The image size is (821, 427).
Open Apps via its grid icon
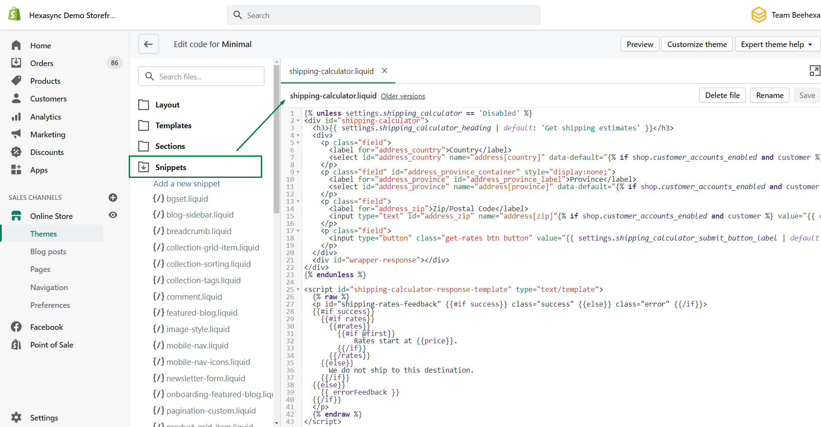[16, 170]
